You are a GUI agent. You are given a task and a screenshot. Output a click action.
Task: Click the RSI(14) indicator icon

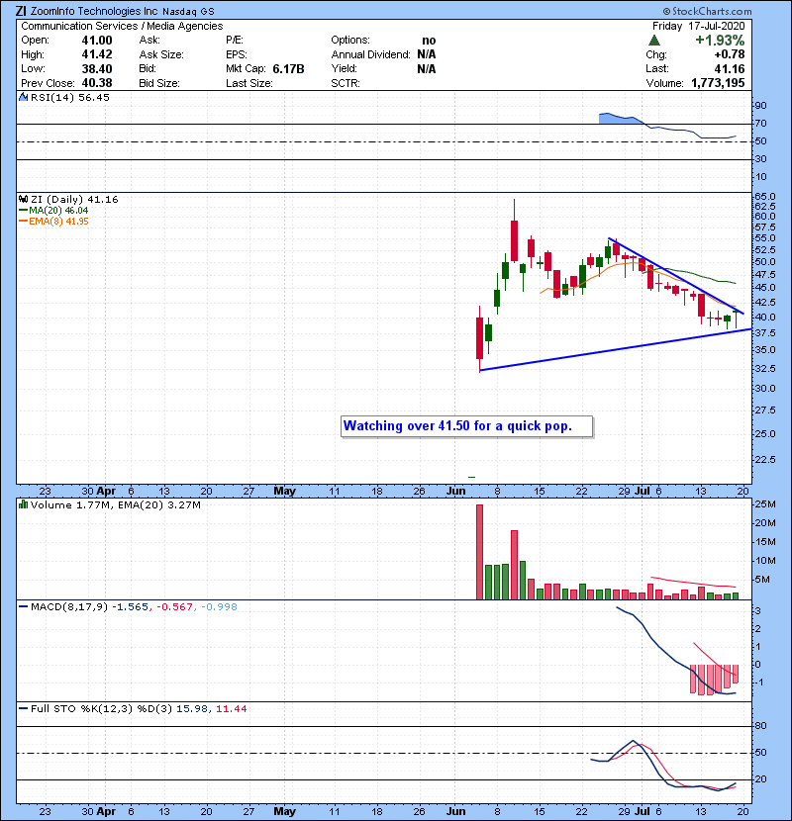pyautogui.click(x=23, y=97)
